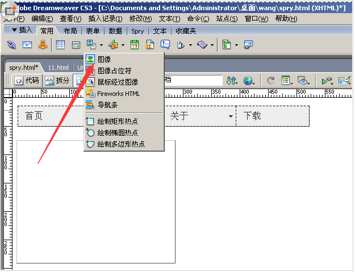Open the 文本(T) menu
Viewport: 355px width, 272px height.
[x=169, y=19]
